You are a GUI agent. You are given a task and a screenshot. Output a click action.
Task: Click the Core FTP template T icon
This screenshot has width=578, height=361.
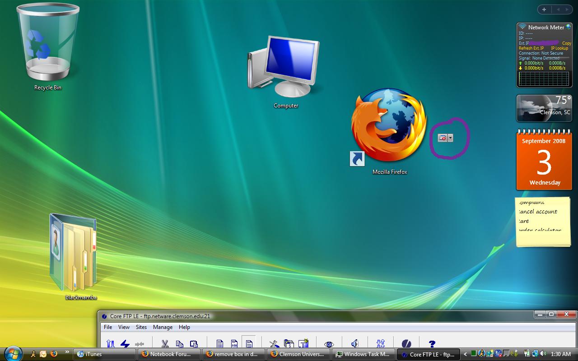(303, 344)
